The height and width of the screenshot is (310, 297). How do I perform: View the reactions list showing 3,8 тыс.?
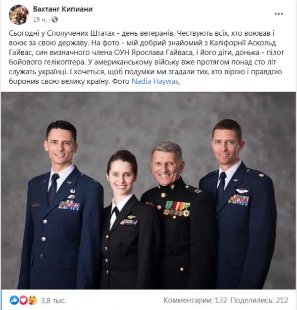(53, 301)
